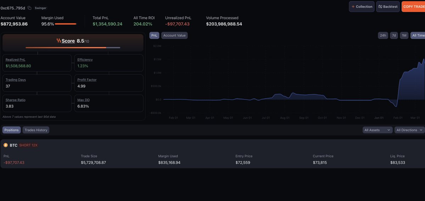Image resolution: width=425 pixels, height=201 pixels.
Task: Click the Aug 01 chart axis label
Action: (285, 118)
